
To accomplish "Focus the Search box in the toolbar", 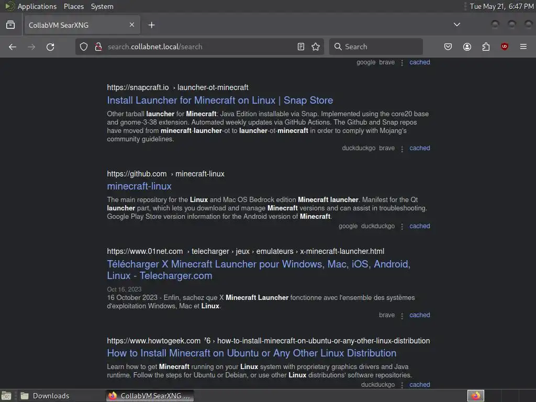I will pos(376,47).
